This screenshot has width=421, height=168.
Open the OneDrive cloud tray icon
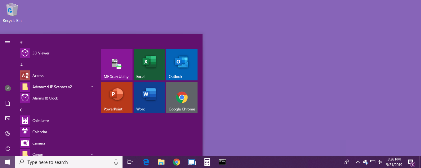click(x=365, y=162)
